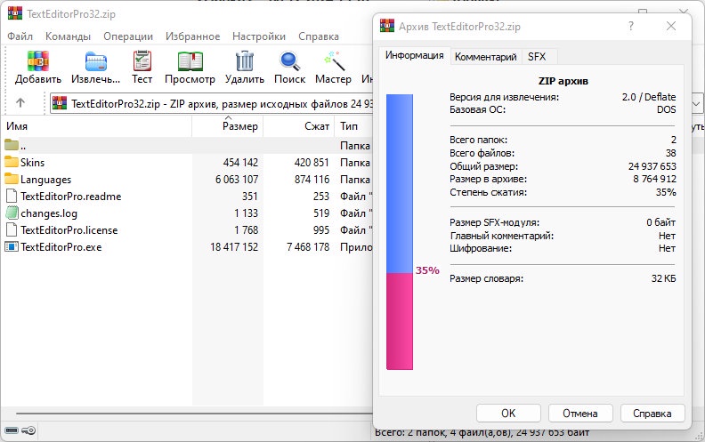Launch the Мастер (Wizard) wand icon
The image size is (705, 442).
334,60
